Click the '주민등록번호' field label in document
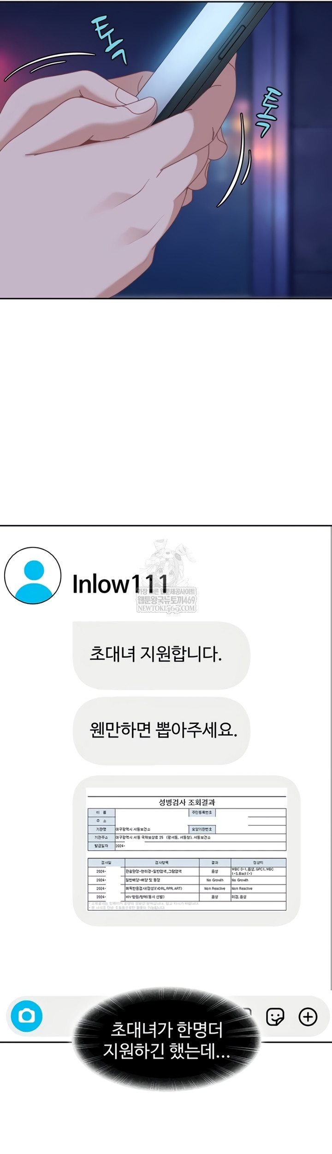Viewport: 332px width, 1154px height. (202, 812)
